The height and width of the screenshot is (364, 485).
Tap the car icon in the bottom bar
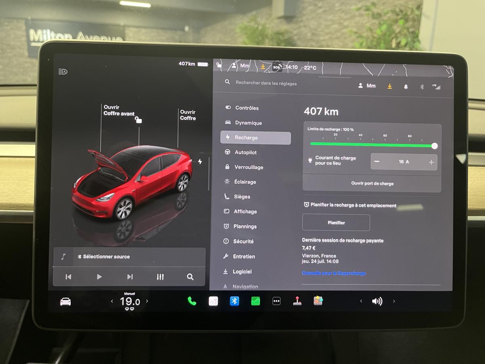pyautogui.click(x=65, y=301)
